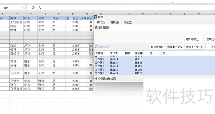Viewport: 215px width, 114px height.
Task: Click cell containing 西施
Action: tap(17, 26)
